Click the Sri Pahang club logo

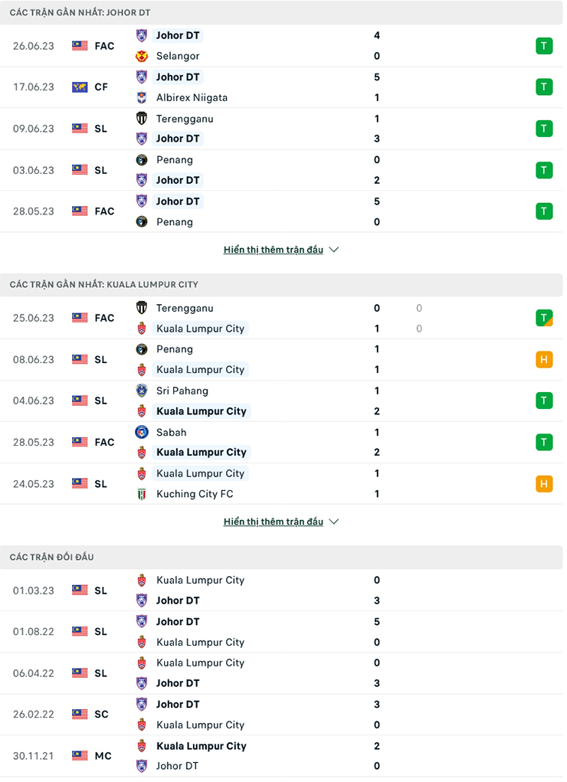(142, 391)
